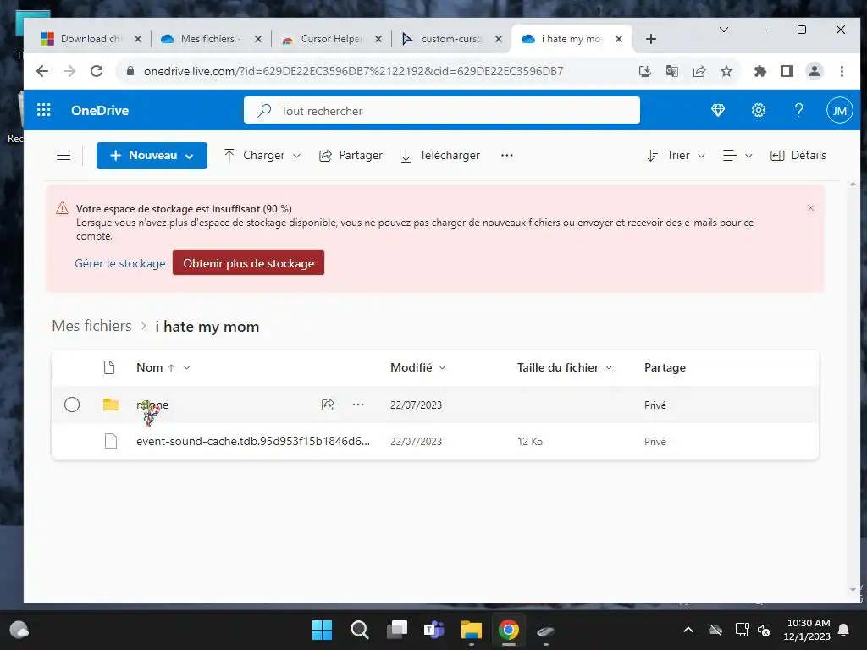Toggle the Chrome side panel icon
The image size is (867, 650).
coord(787,71)
